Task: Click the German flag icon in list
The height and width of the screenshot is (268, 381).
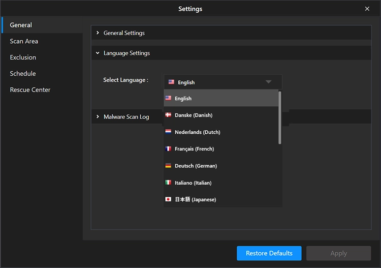Action: tap(168, 166)
